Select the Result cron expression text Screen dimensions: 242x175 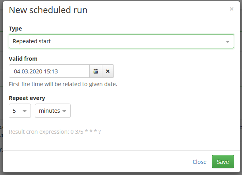[55, 132]
